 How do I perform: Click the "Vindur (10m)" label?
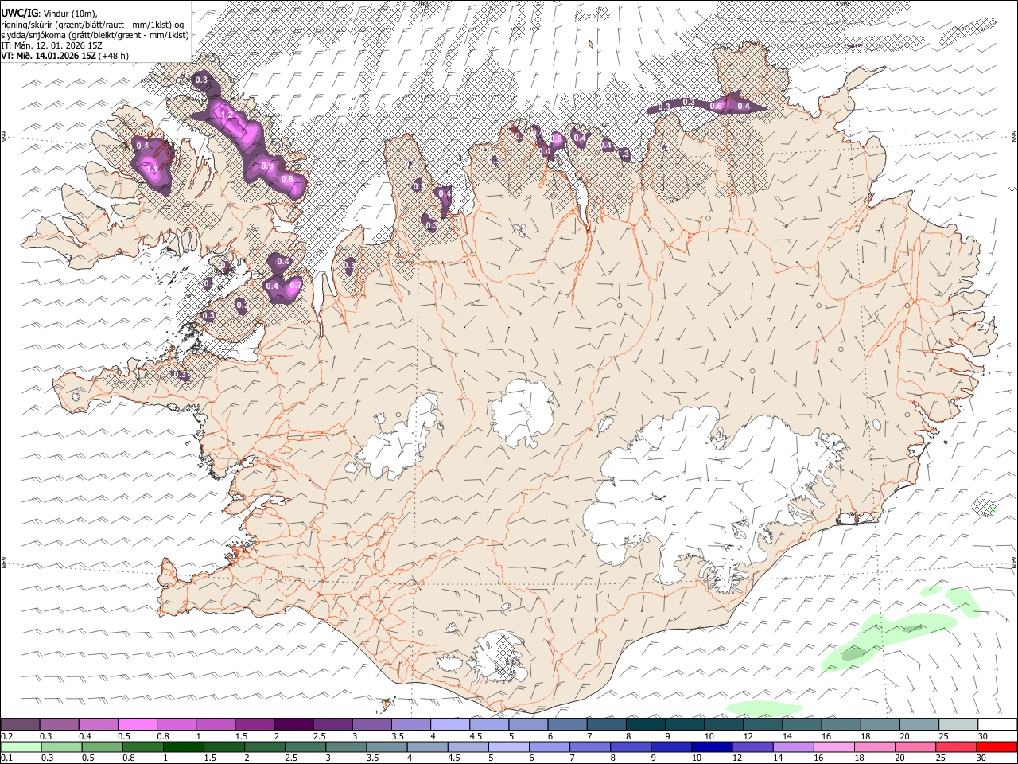(70, 13)
